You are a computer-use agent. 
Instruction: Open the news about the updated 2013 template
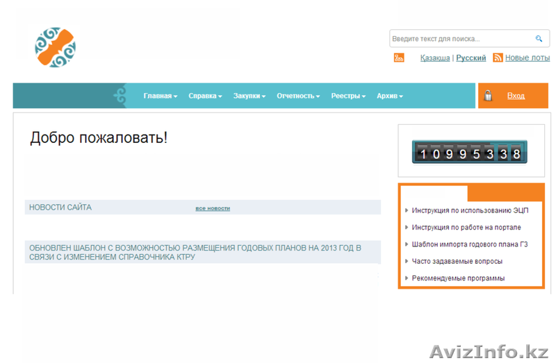(195, 252)
